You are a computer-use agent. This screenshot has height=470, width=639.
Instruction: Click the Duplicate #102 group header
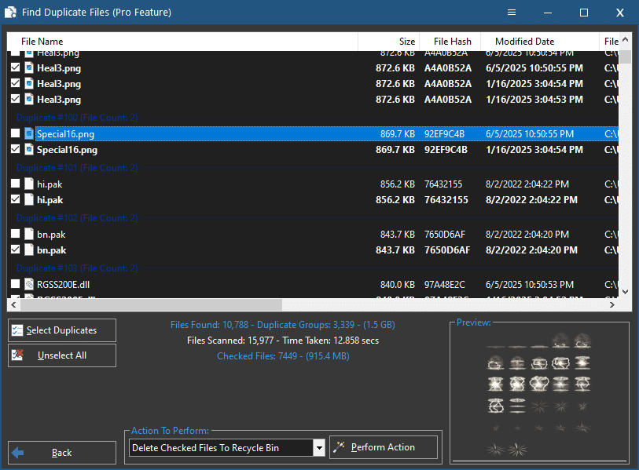tap(77, 218)
